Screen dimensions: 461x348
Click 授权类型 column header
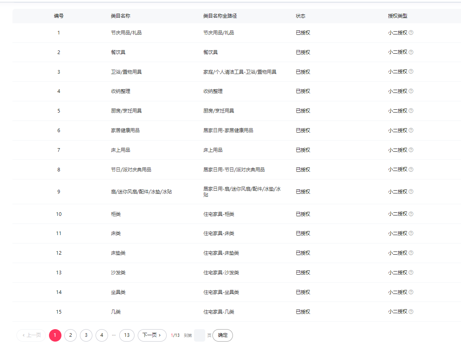pos(398,16)
